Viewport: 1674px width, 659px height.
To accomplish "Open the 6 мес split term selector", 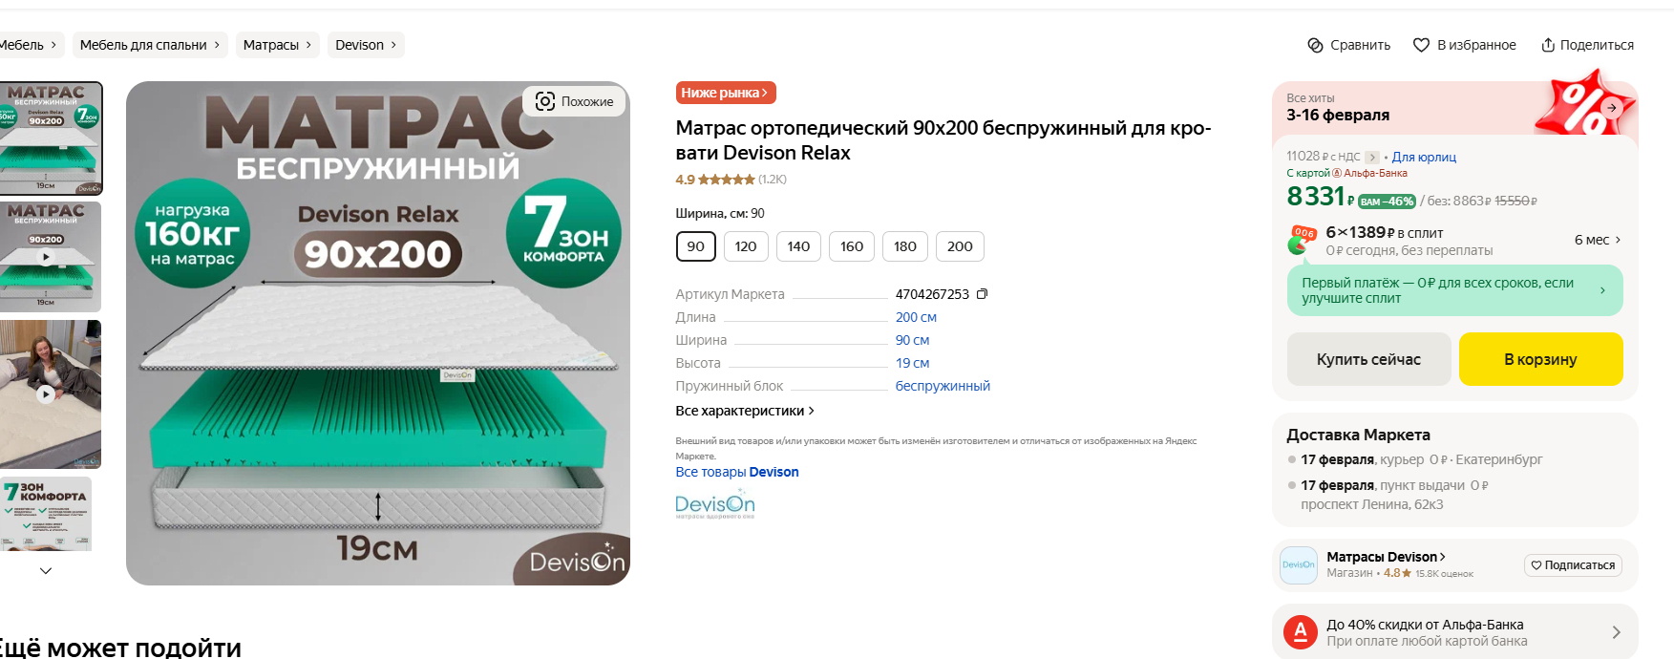I will coord(1598,240).
